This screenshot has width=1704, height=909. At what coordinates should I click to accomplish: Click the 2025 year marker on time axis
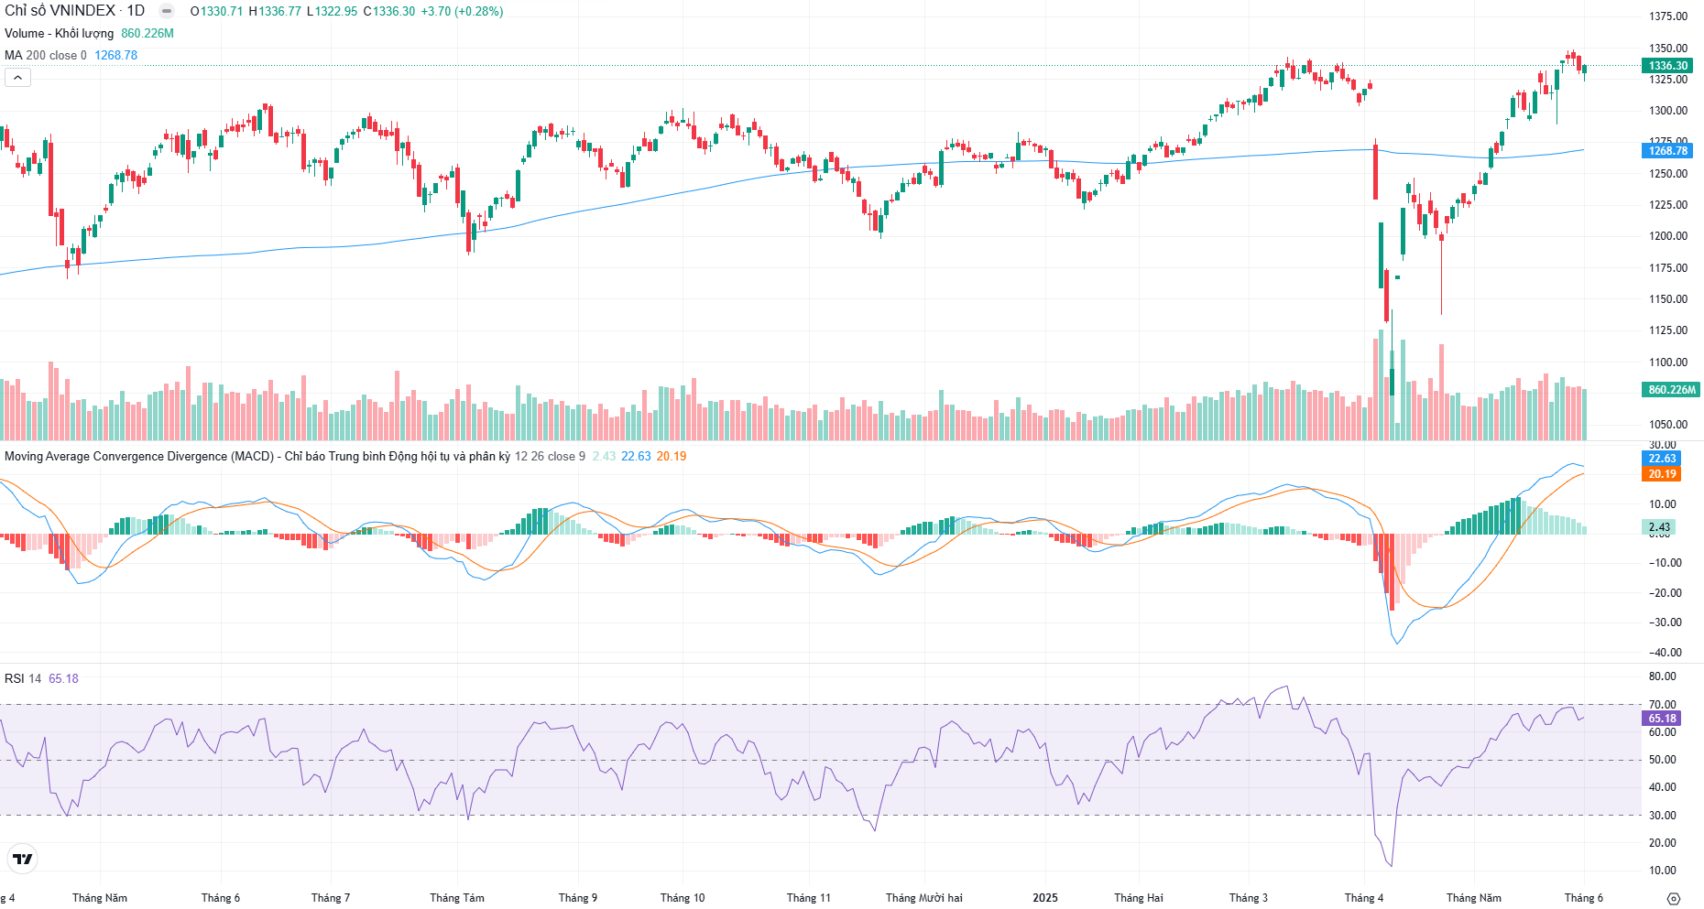pyautogui.click(x=1045, y=898)
